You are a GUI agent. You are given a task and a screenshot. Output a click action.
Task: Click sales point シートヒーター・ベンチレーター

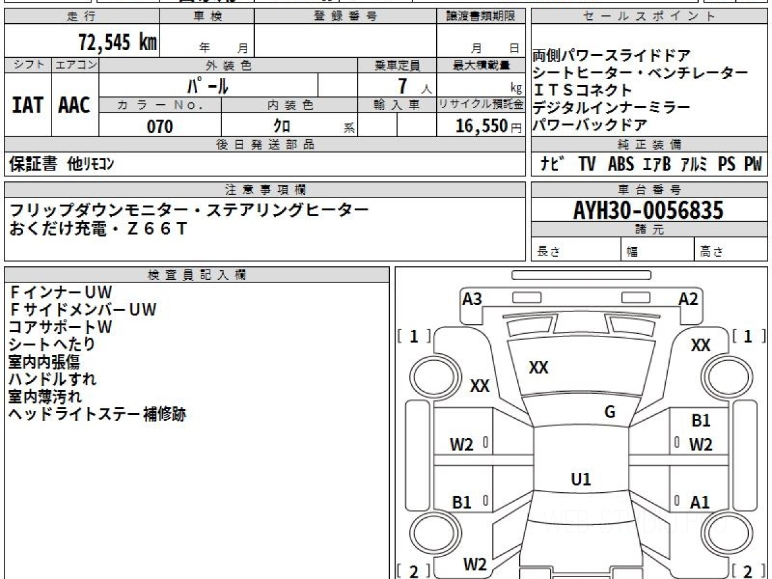click(640, 73)
